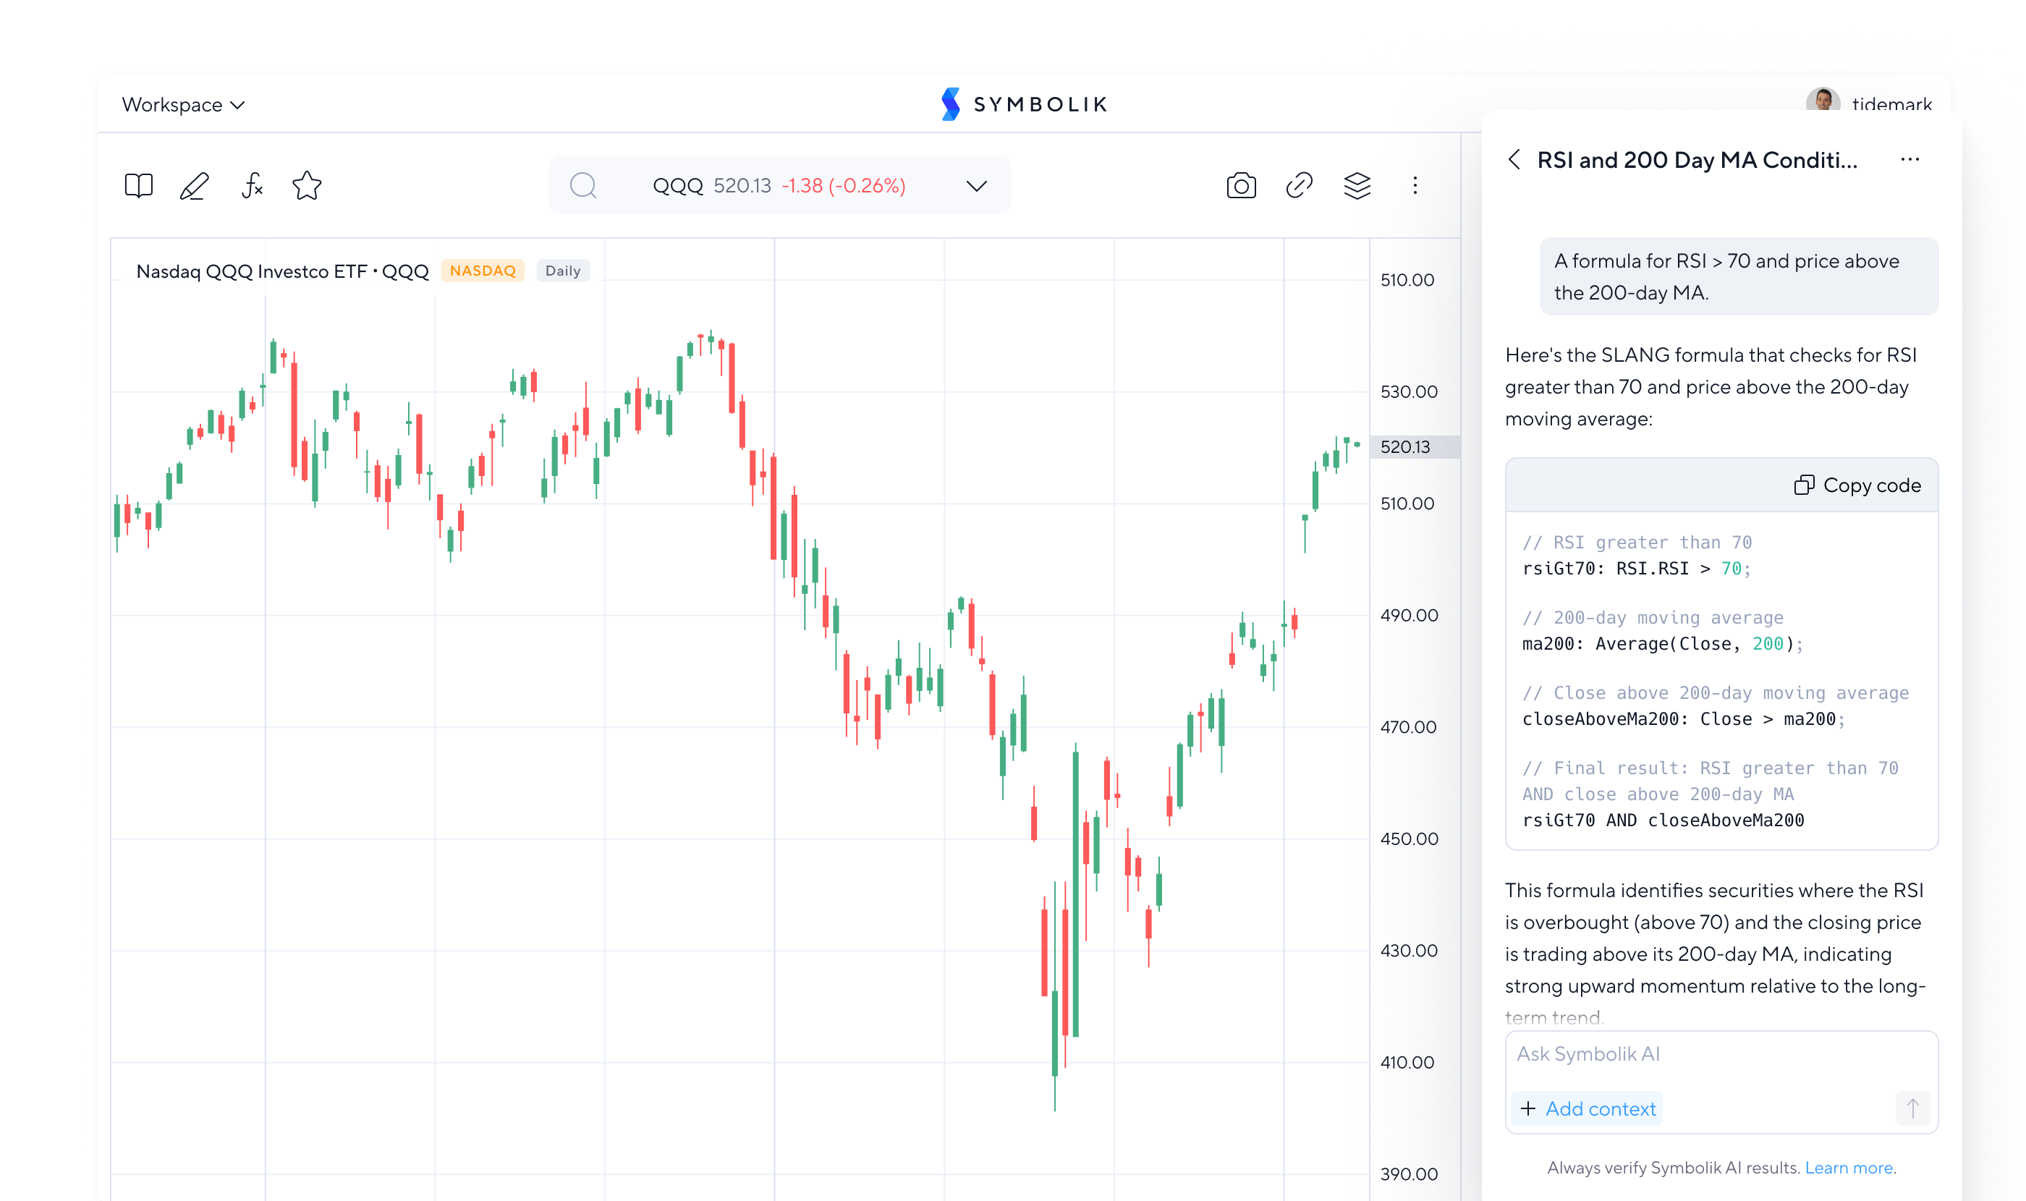Image resolution: width=2026 pixels, height=1201 pixels.
Task: Click the NASDAQ exchange badge
Action: 483,271
